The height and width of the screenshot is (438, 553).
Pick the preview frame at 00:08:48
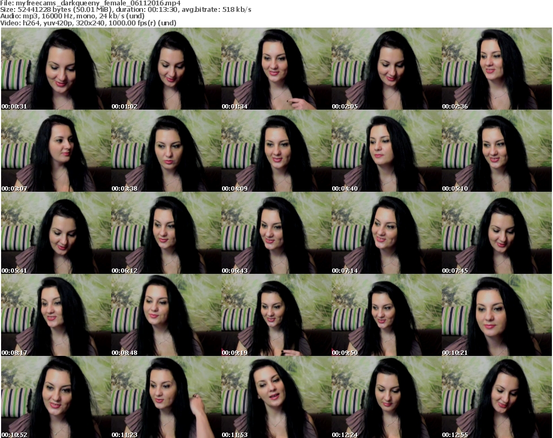(x=166, y=315)
